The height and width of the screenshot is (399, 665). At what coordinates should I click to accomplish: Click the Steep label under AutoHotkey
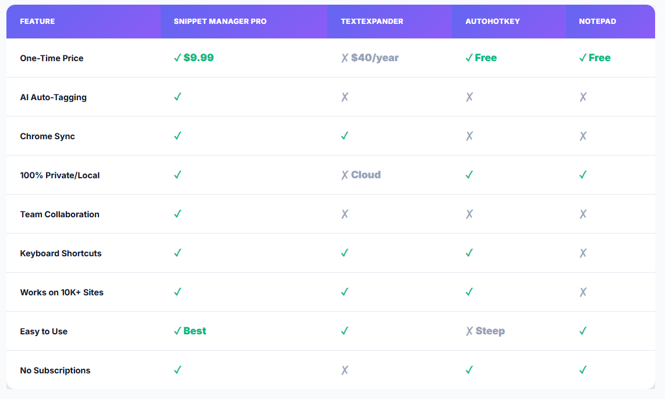pos(490,331)
